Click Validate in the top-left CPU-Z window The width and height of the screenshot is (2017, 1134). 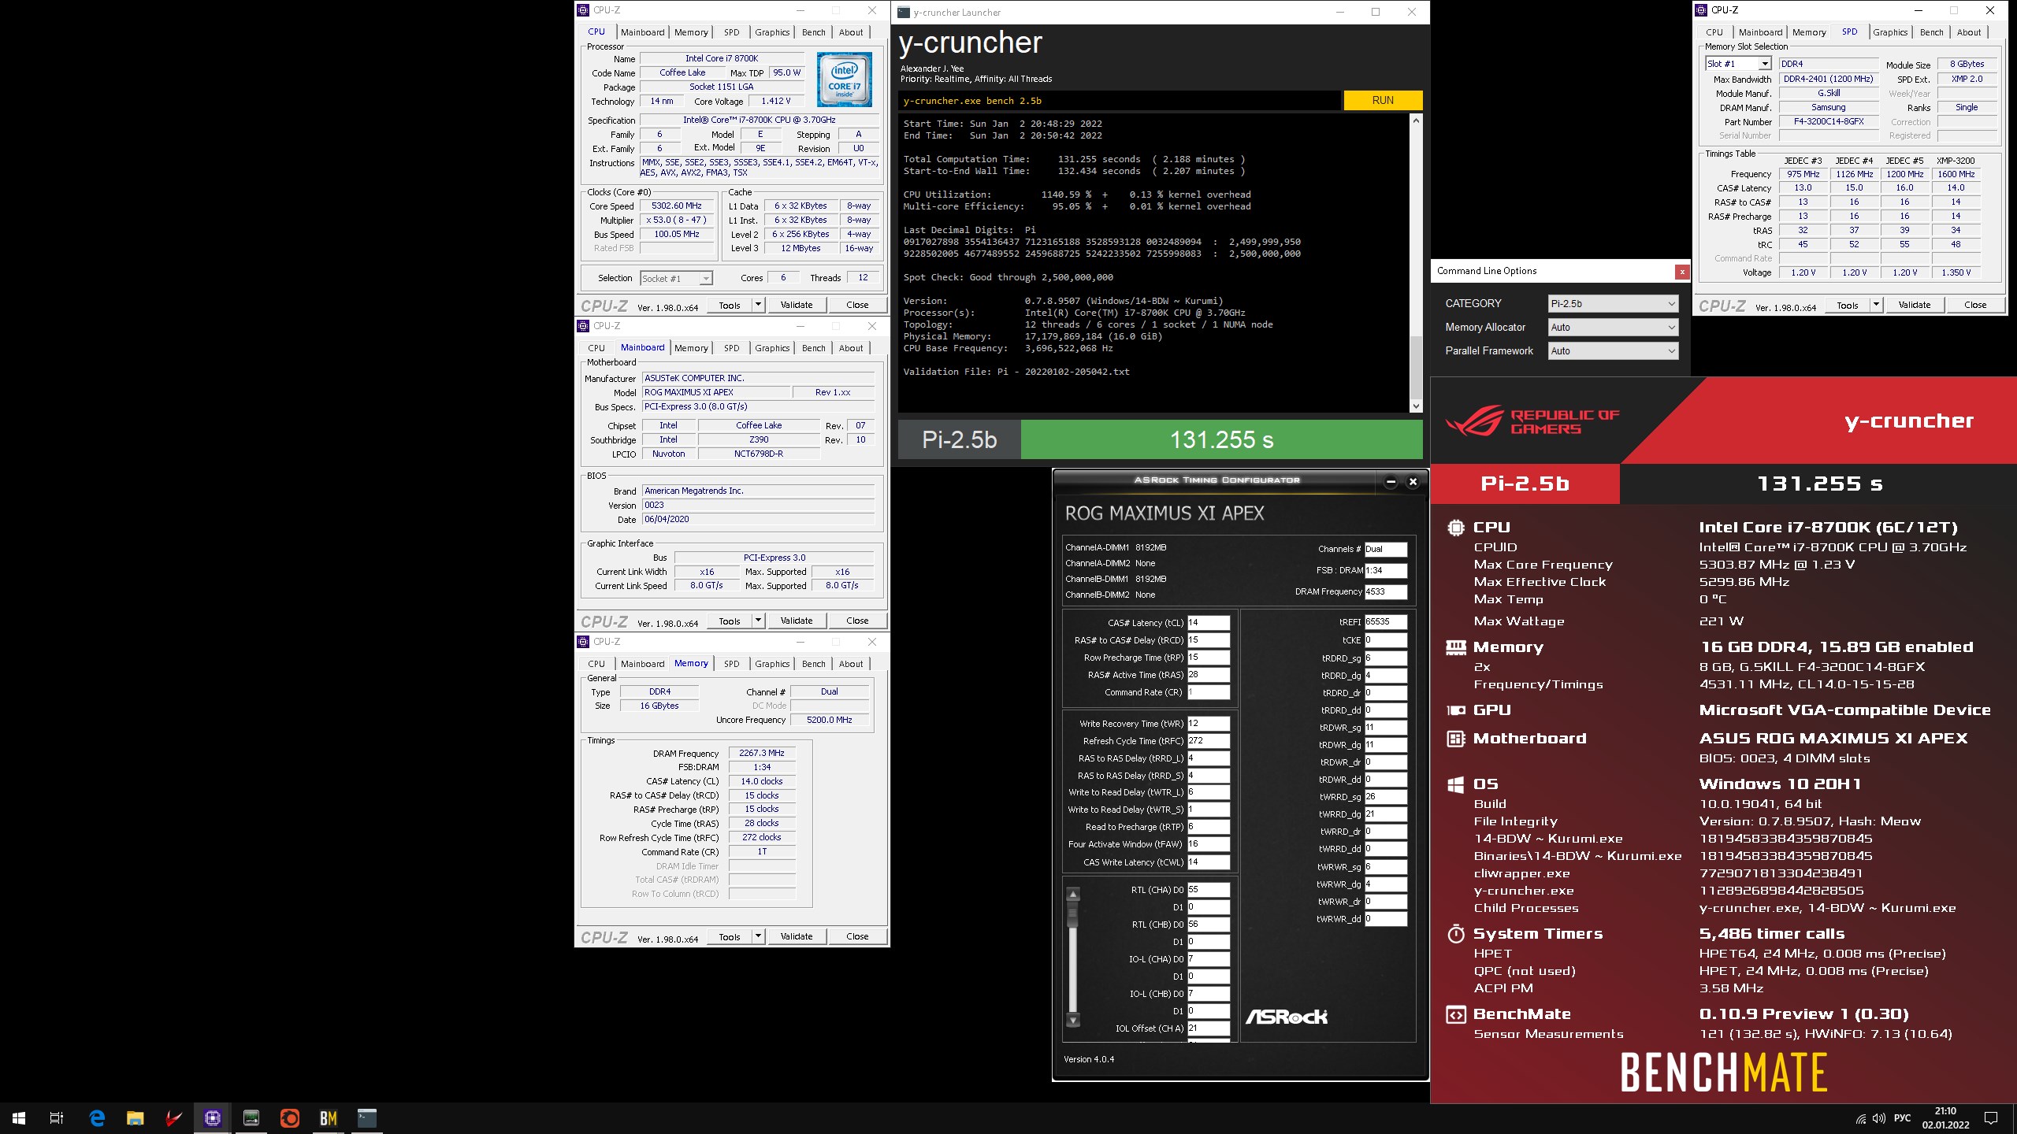[797, 305]
